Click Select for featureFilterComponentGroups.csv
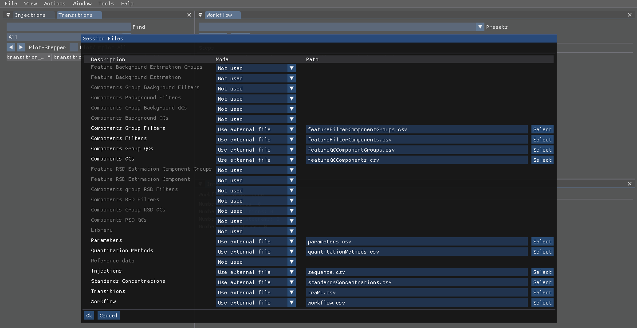637x328 pixels. [543, 129]
